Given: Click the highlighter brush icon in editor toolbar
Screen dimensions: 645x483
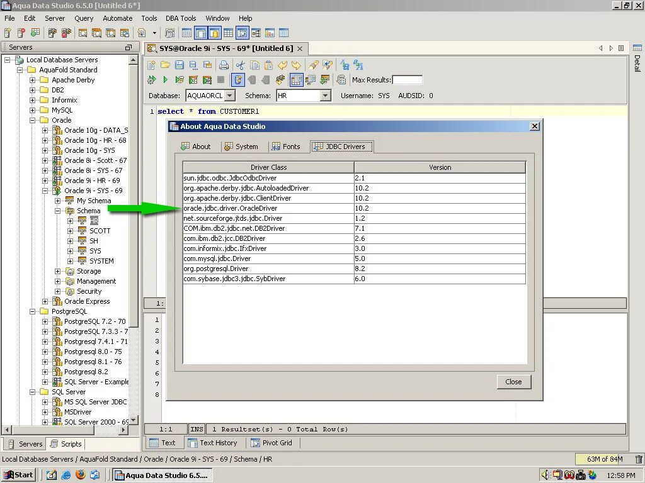Looking at the screenshot, I should point(313,65).
